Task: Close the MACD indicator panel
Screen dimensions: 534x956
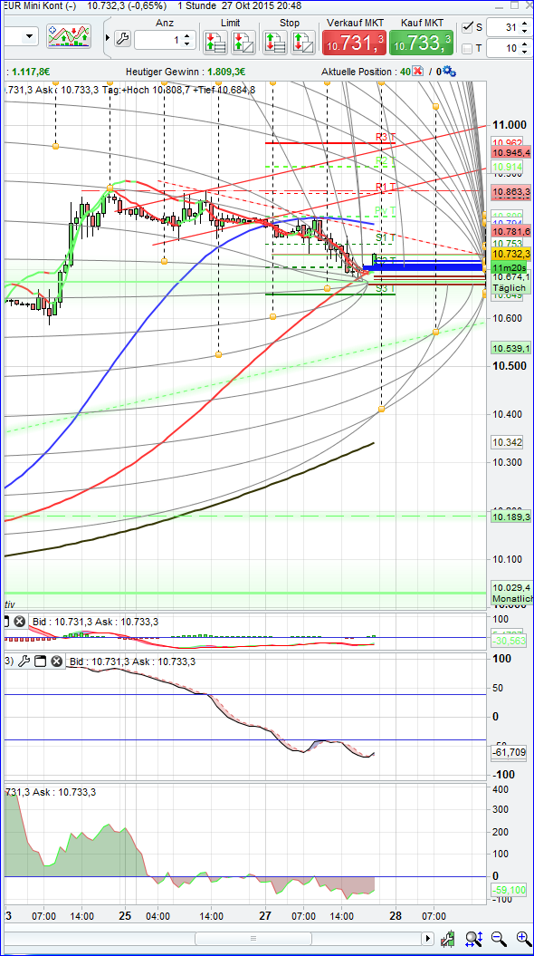Action: (20, 622)
